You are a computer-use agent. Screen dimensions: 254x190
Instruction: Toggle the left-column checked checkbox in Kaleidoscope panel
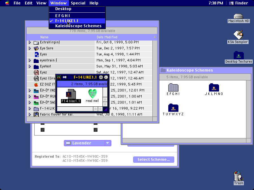[x=43, y=130]
